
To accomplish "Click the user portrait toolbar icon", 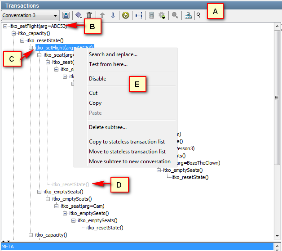I will click(x=66, y=15).
